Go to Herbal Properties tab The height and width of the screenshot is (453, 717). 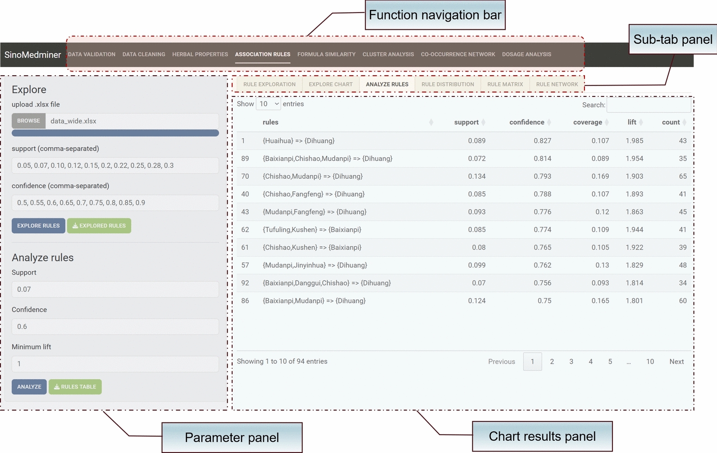pos(200,54)
